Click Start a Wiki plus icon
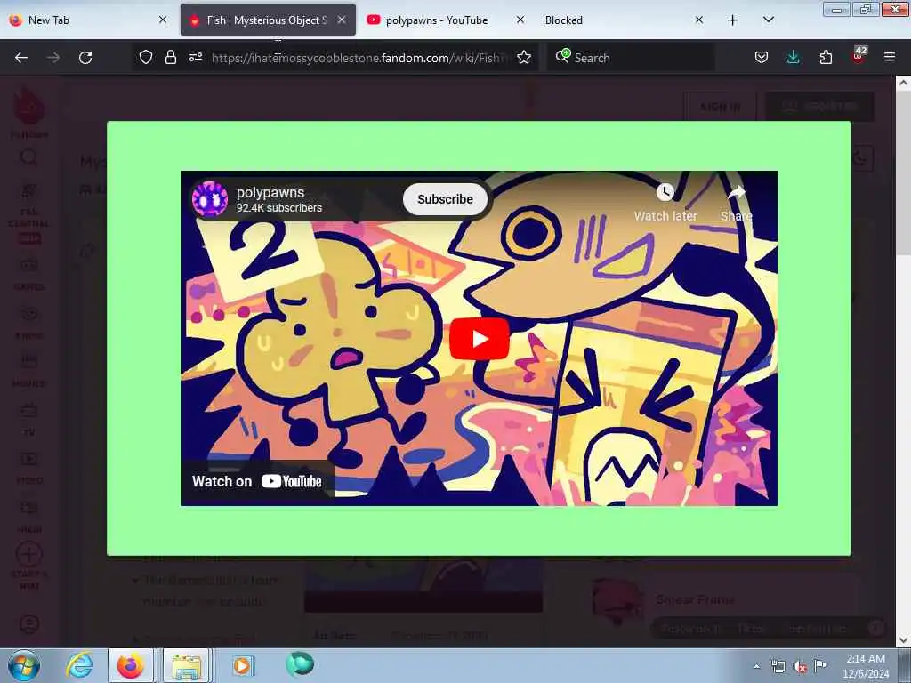This screenshot has height=683, width=911. coord(29,554)
